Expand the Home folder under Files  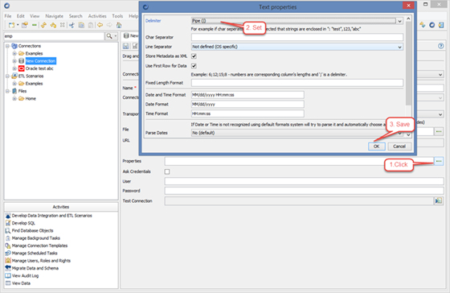(x=14, y=98)
